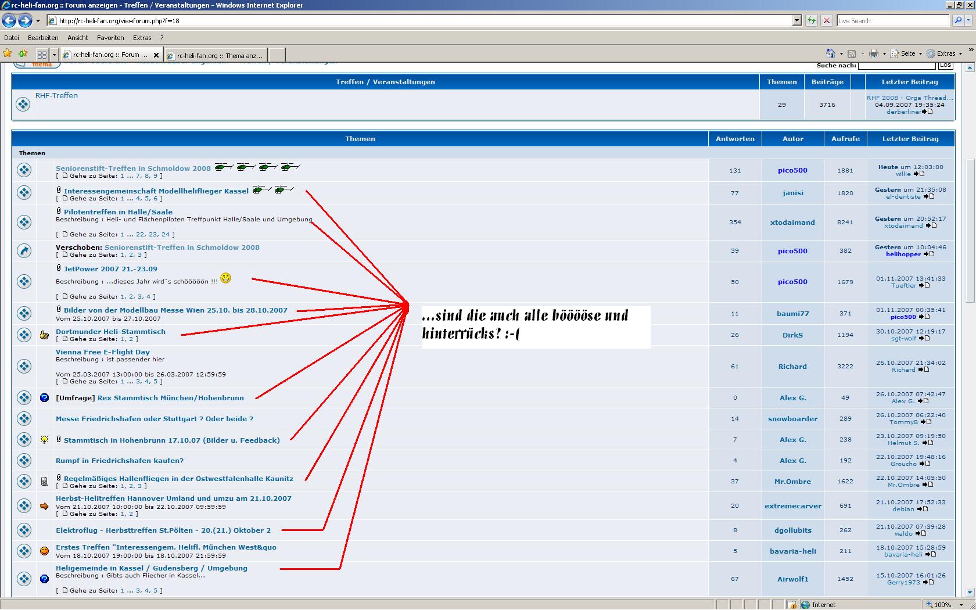Click the Add to Favorites star-plus icon
Image resolution: width=976 pixels, height=610 pixels.
(23, 53)
